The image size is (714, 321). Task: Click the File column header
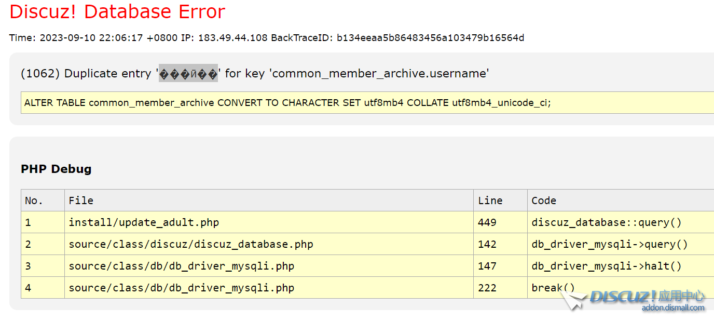point(81,200)
